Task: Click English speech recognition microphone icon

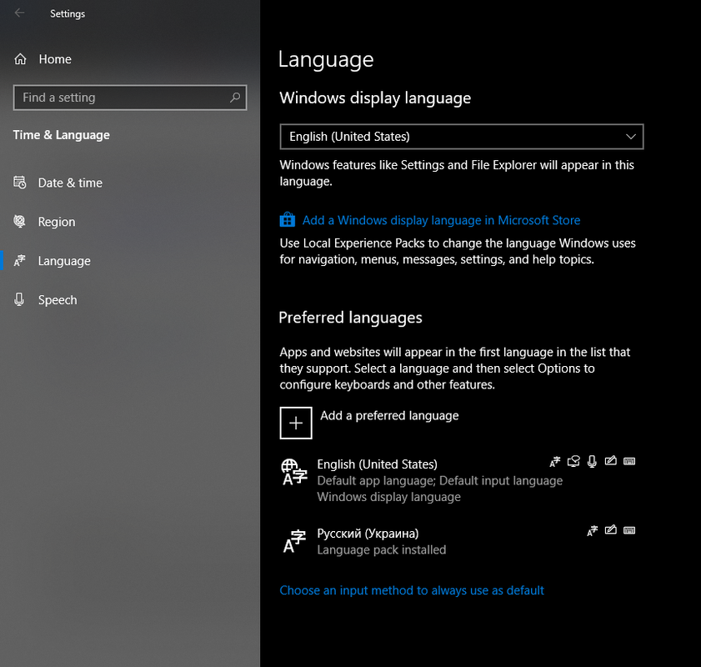Action: [592, 461]
